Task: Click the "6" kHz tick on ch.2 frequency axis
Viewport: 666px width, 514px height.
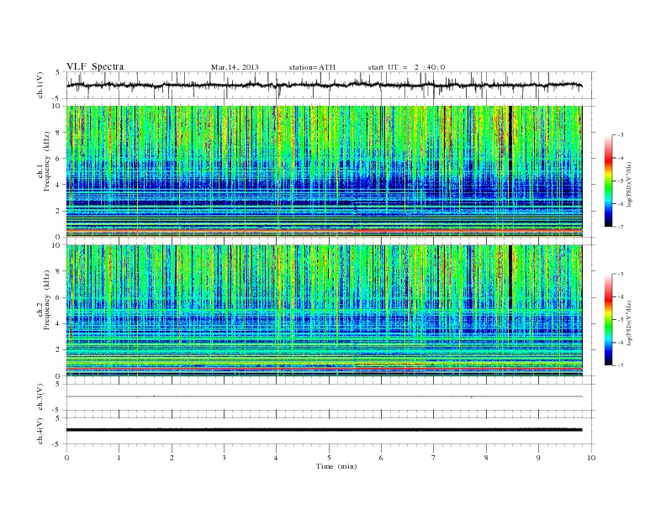Action: pyautogui.click(x=58, y=297)
